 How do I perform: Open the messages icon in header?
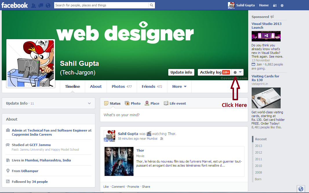pyautogui.click(x=41, y=5)
